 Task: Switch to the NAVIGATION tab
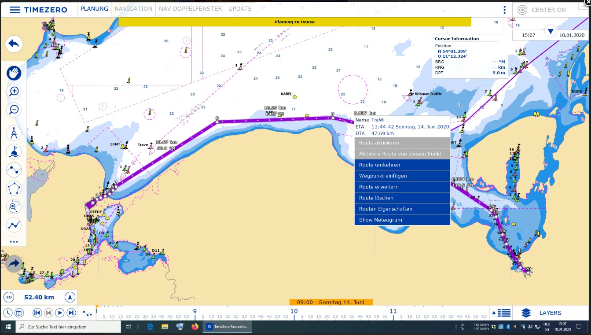133,9
